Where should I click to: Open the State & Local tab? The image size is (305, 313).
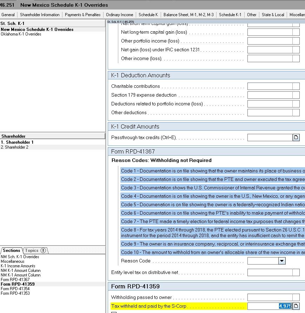pos(273,15)
